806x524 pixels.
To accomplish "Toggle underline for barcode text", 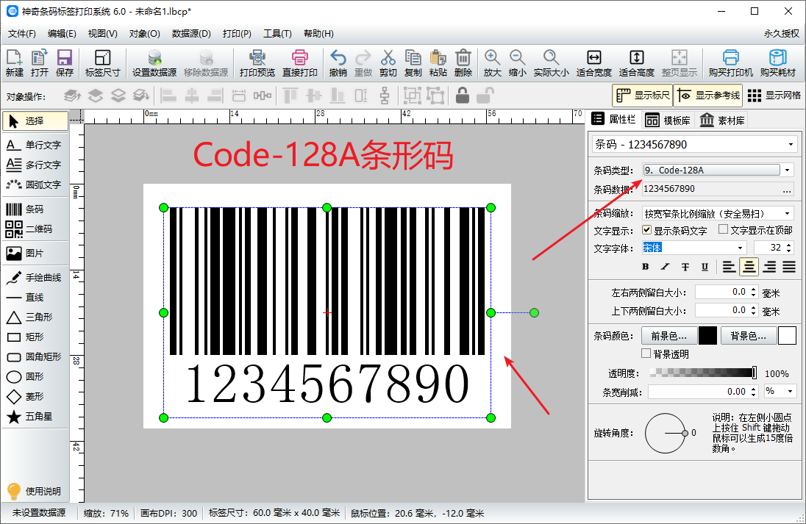I will coord(705,267).
